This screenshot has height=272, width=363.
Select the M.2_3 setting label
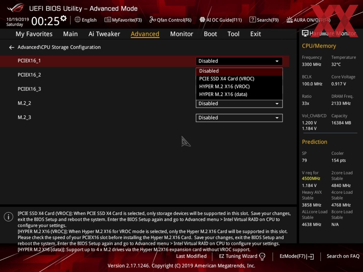(x=24, y=117)
